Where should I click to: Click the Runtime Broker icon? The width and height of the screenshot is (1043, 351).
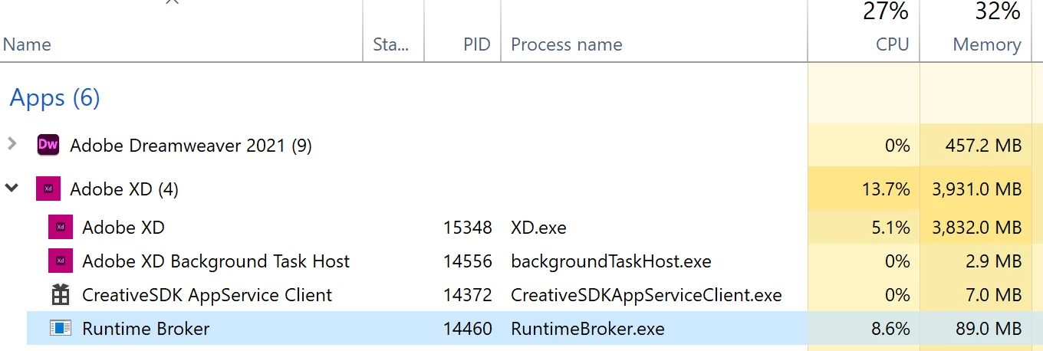click(x=61, y=328)
